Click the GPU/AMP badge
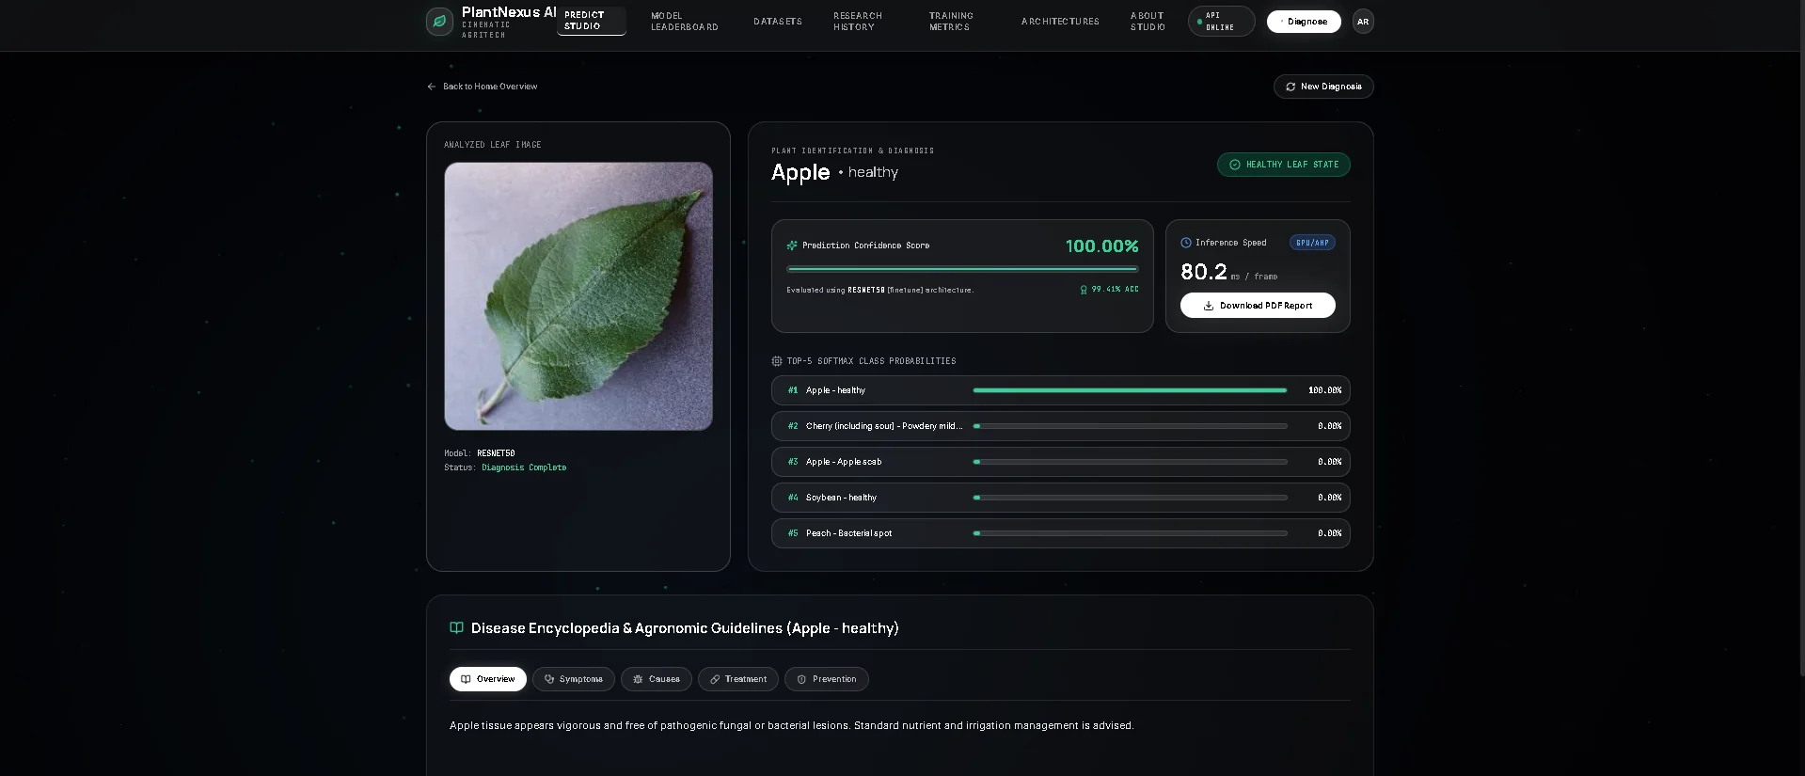This screenshot has height=776, width=1805. [1312, 243]
